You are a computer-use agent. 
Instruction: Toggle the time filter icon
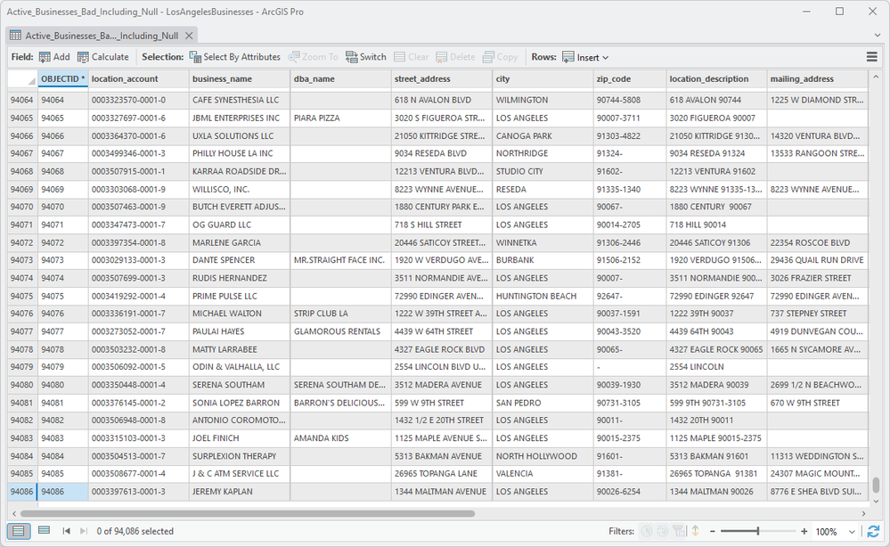tap(647, 531)
